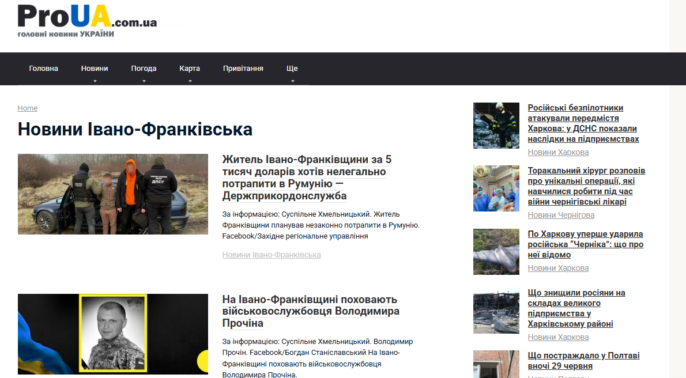Open the Головна menu item
Screen dimensions: 686x378
pos(43,68)
